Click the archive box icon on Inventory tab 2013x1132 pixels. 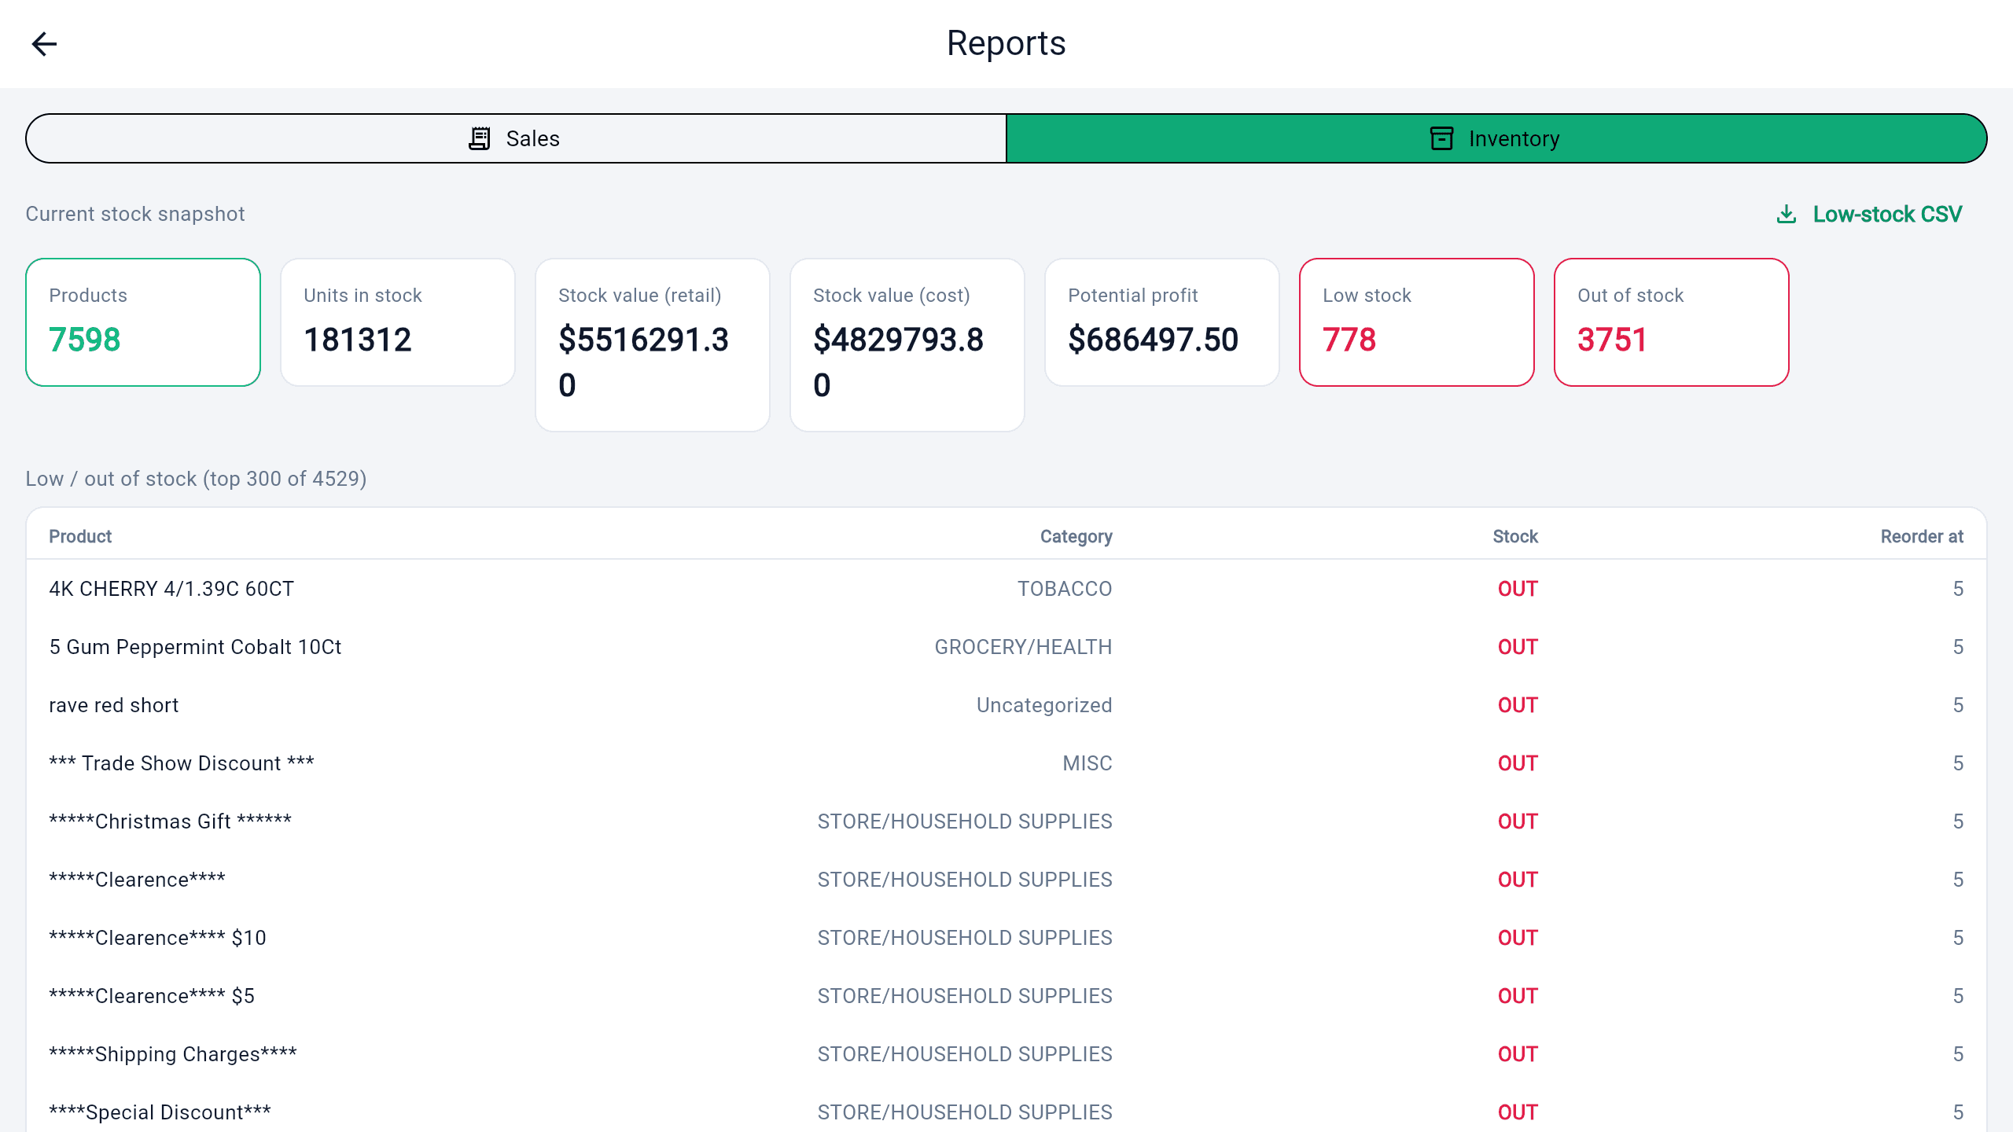tap(1441, 138)
